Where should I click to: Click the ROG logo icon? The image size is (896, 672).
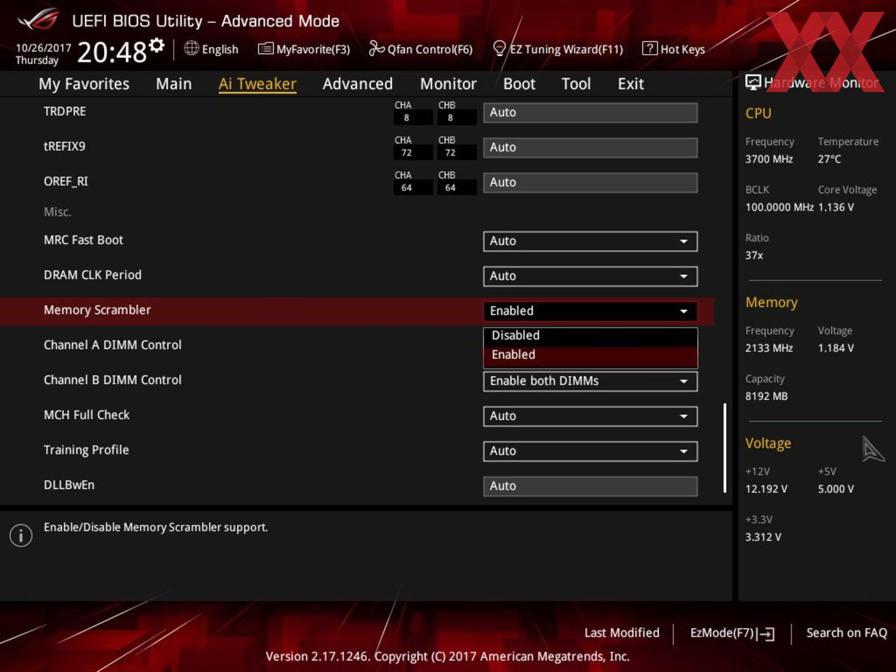pyautogui.click(x=39, y=20)
